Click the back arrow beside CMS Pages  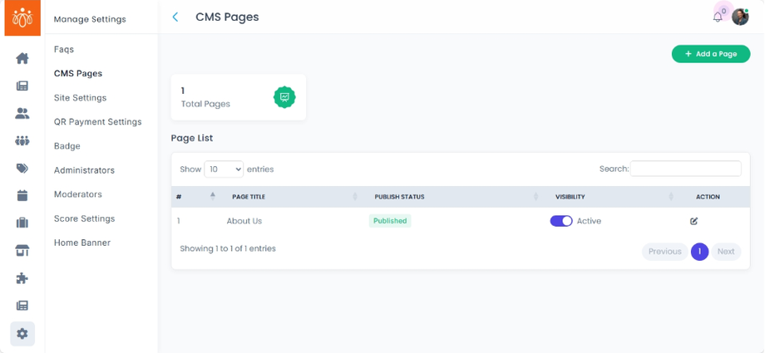pos(175,17)
